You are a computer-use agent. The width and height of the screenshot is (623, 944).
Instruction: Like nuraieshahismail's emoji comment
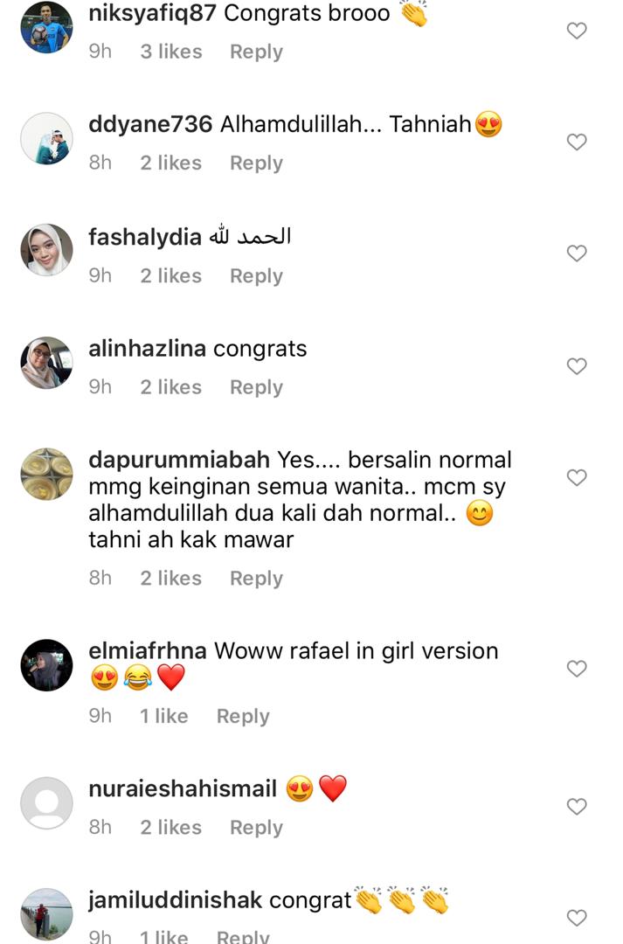coord(577,806)
